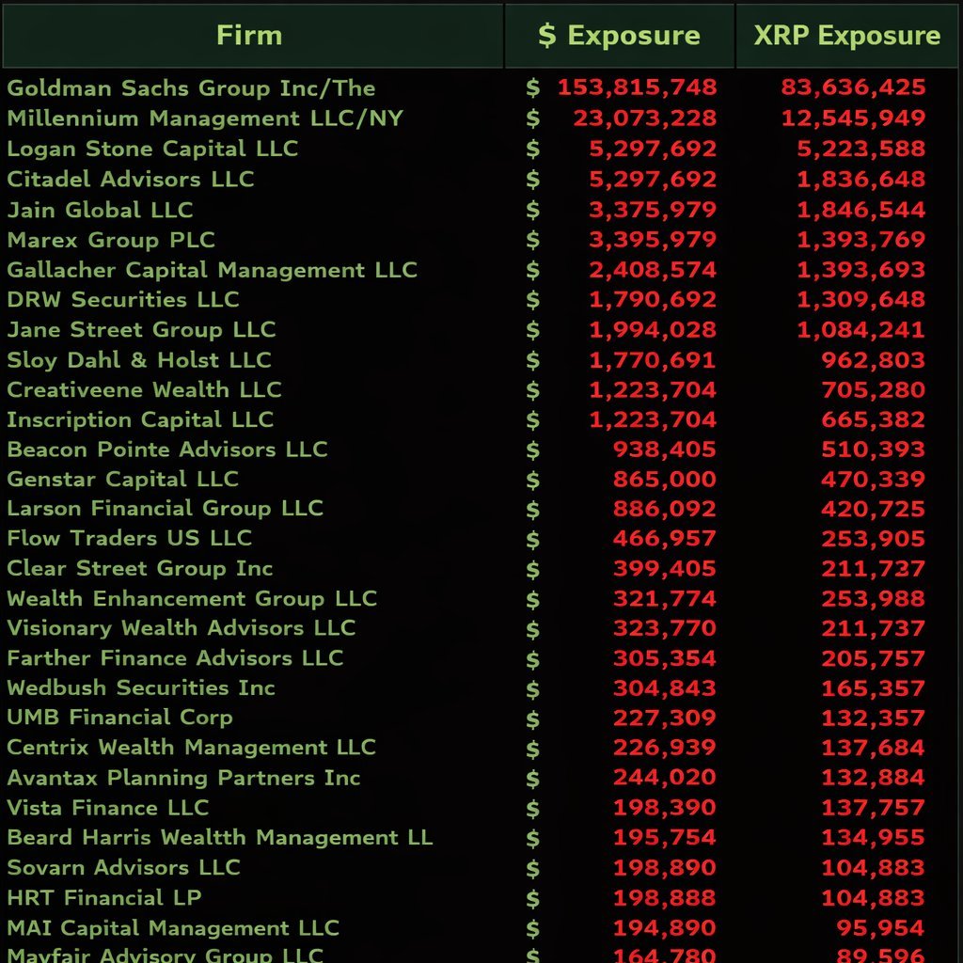Click the Jain Global LLC firm name
Image resolution: width=963 pixels, height=963 pixels.
point(99,210)
